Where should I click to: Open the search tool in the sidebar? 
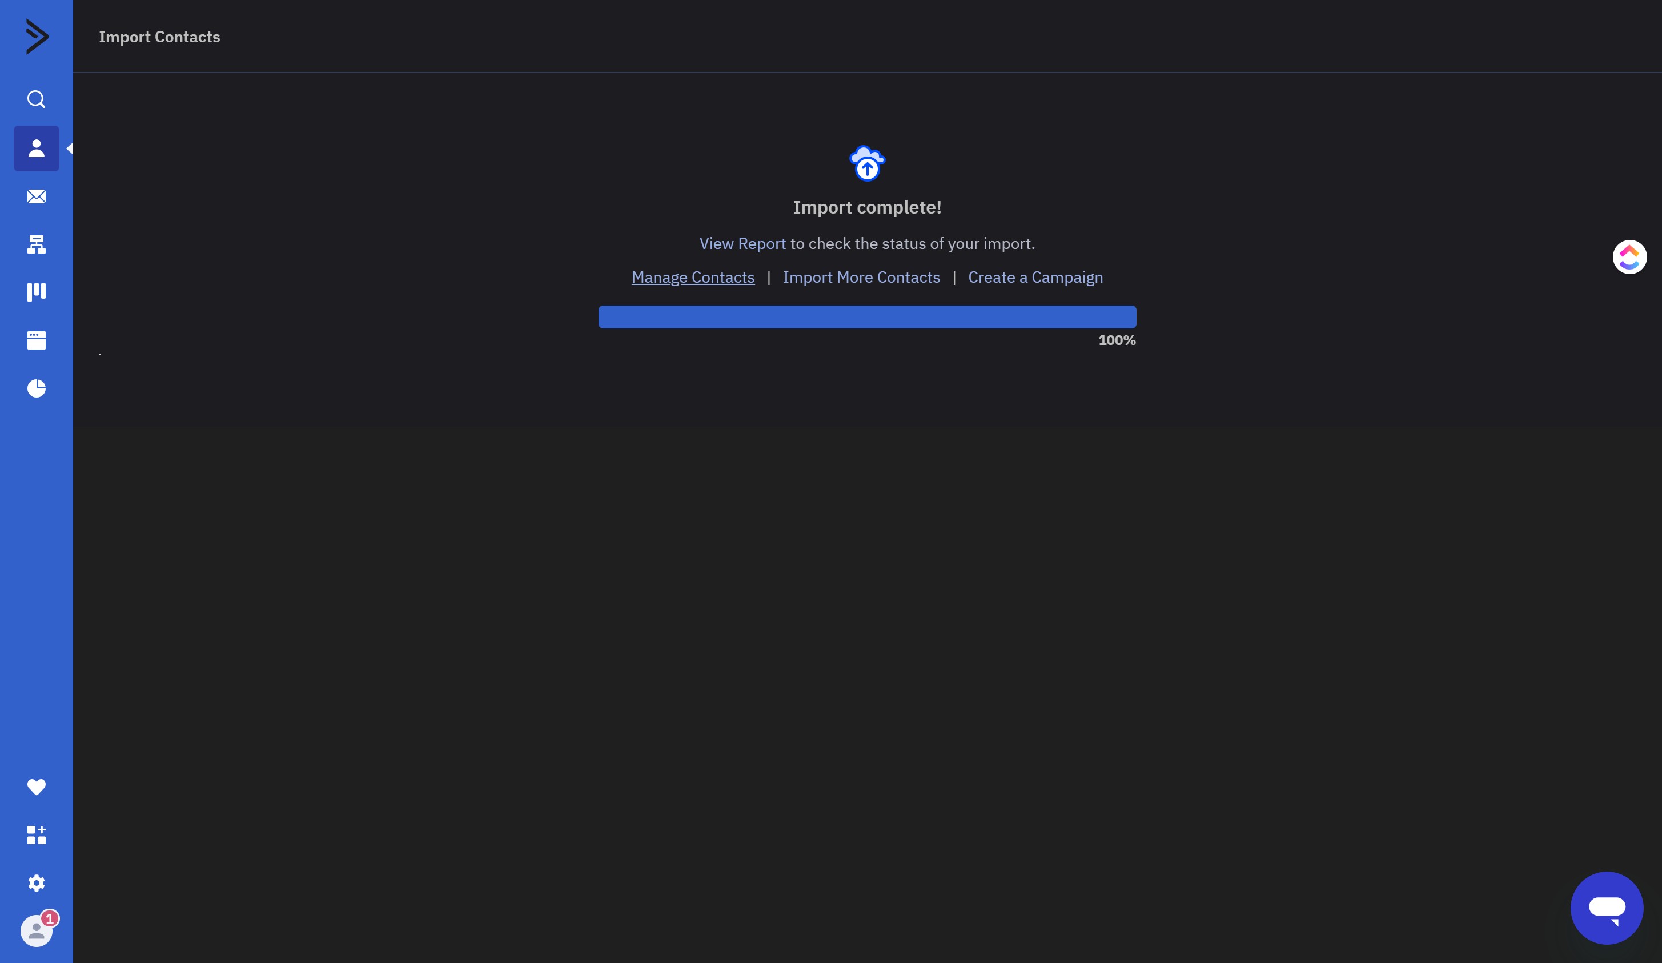tap(37, 99)
